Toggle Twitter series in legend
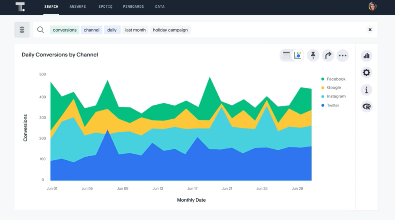The image size is (395, 220). click(x=330, y=105)
